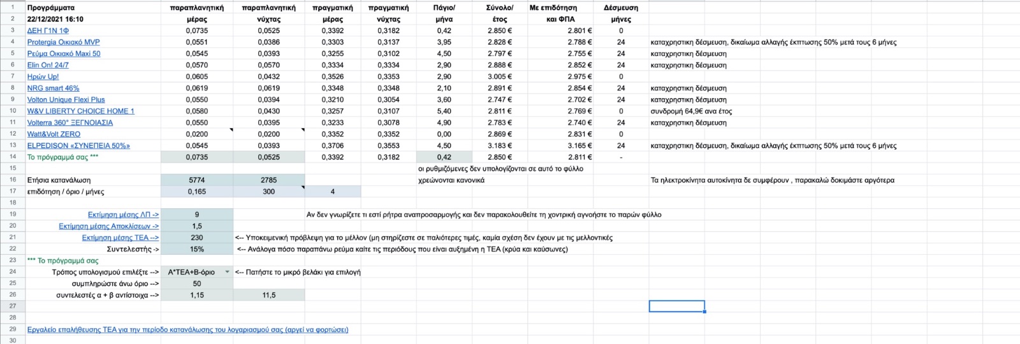Select the Ηρων yearly total 3.005 €
Image resolution: width=1020 pixels, height=344 pixels.
(500, 76)
